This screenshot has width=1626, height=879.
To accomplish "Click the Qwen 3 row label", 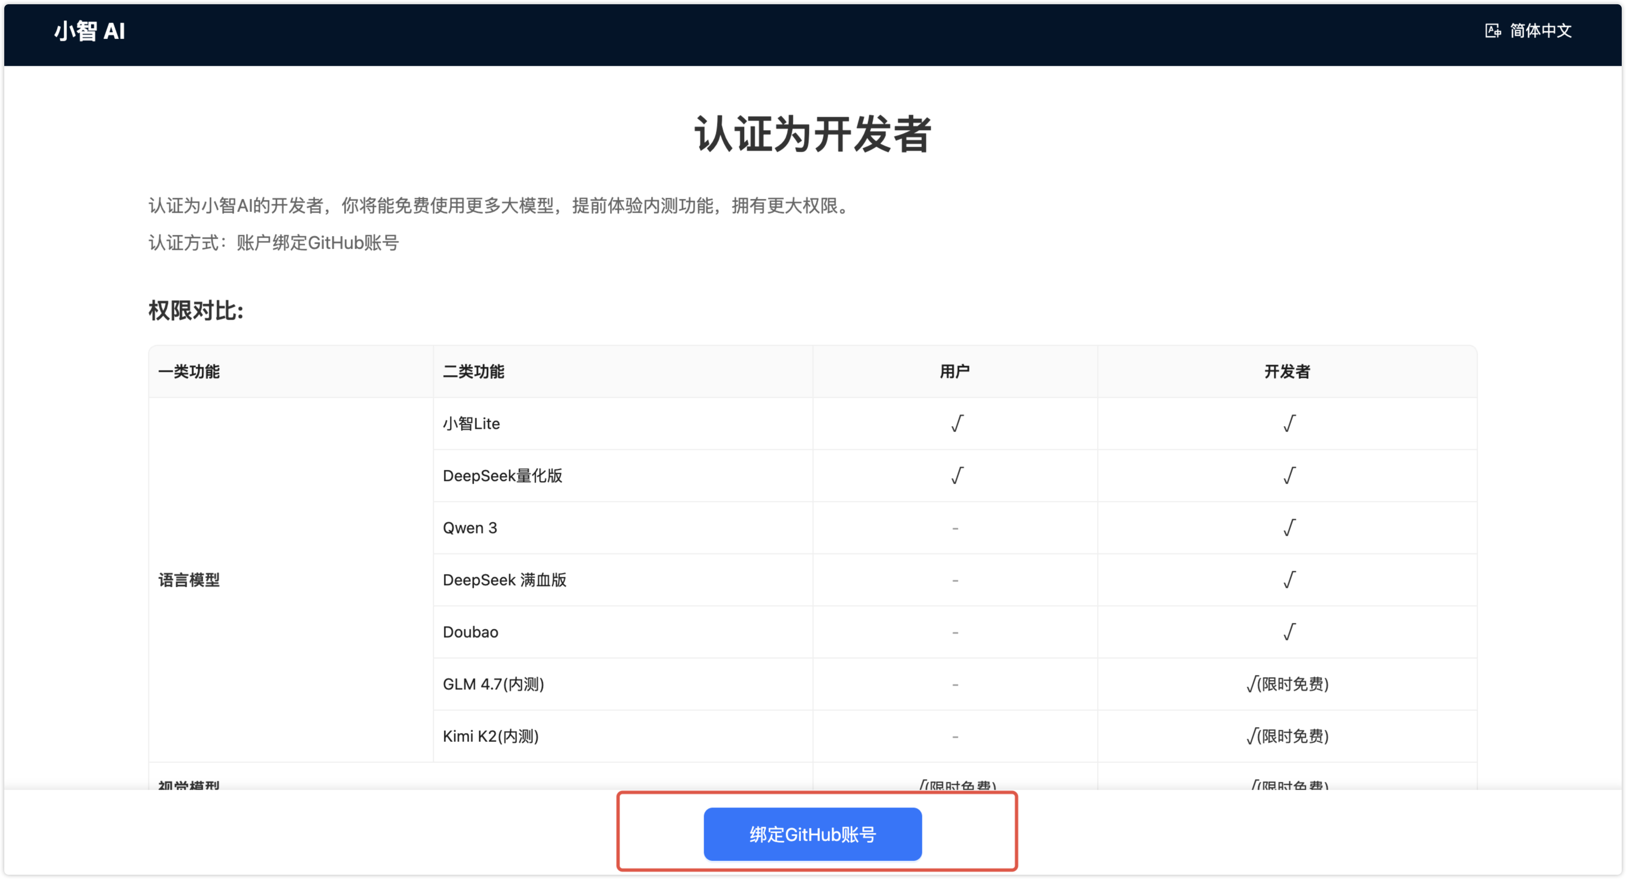I will (470, 527).
